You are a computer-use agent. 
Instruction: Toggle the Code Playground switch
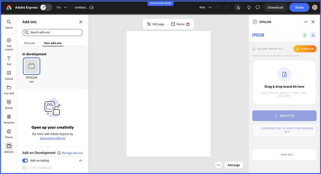click(25, 168)
